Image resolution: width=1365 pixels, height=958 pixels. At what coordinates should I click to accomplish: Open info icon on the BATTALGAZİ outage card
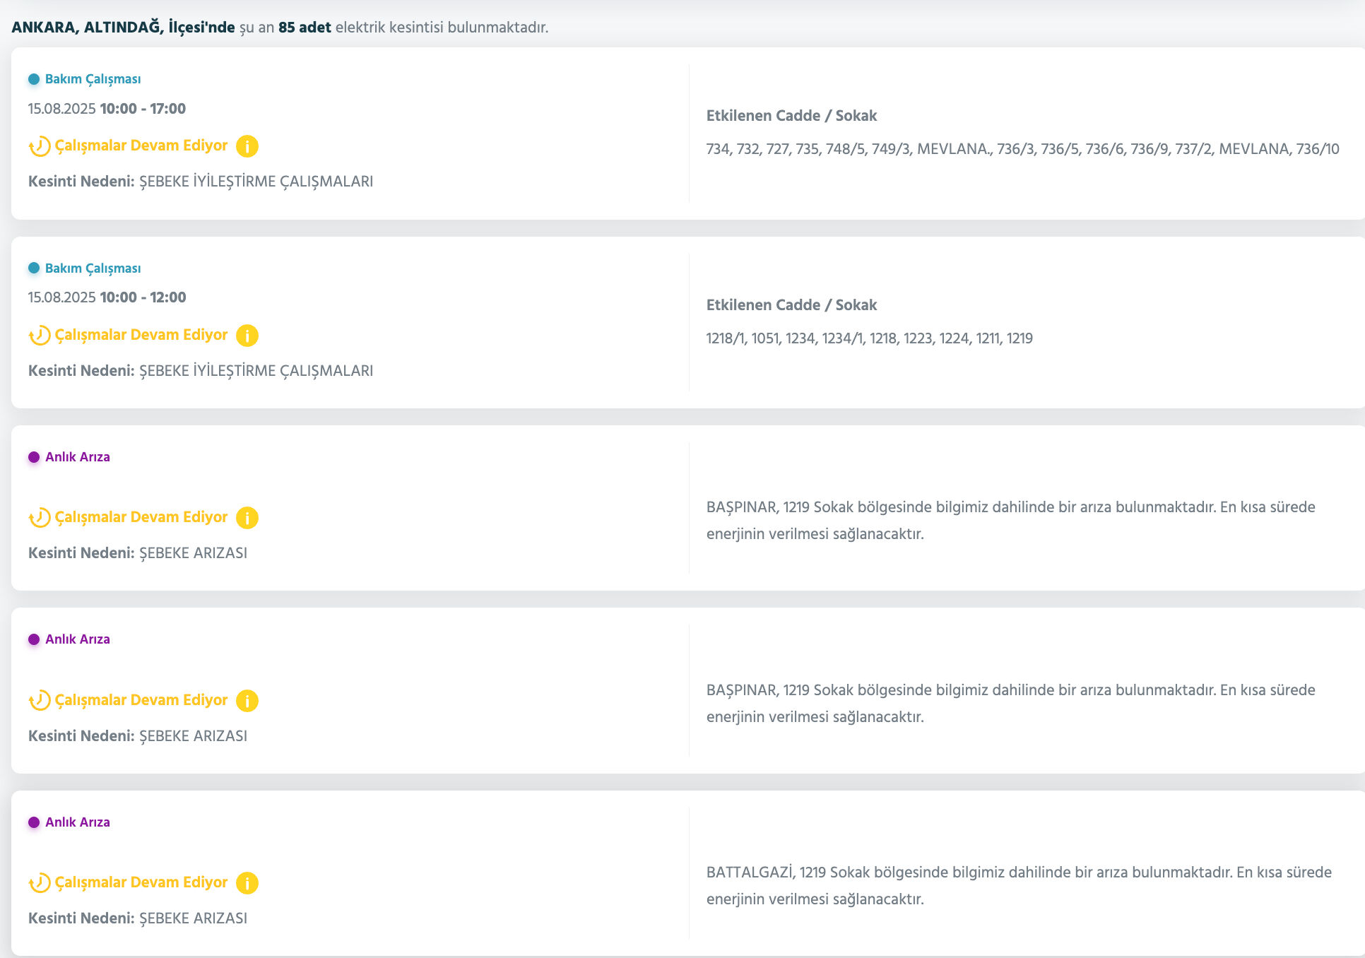[247, 883]
